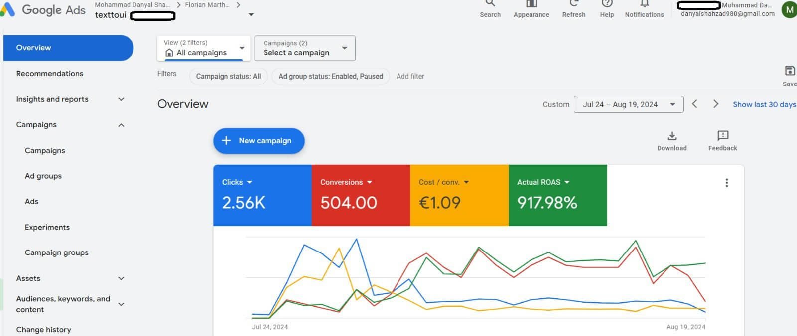Click Add filter

(x=410, y=76)
